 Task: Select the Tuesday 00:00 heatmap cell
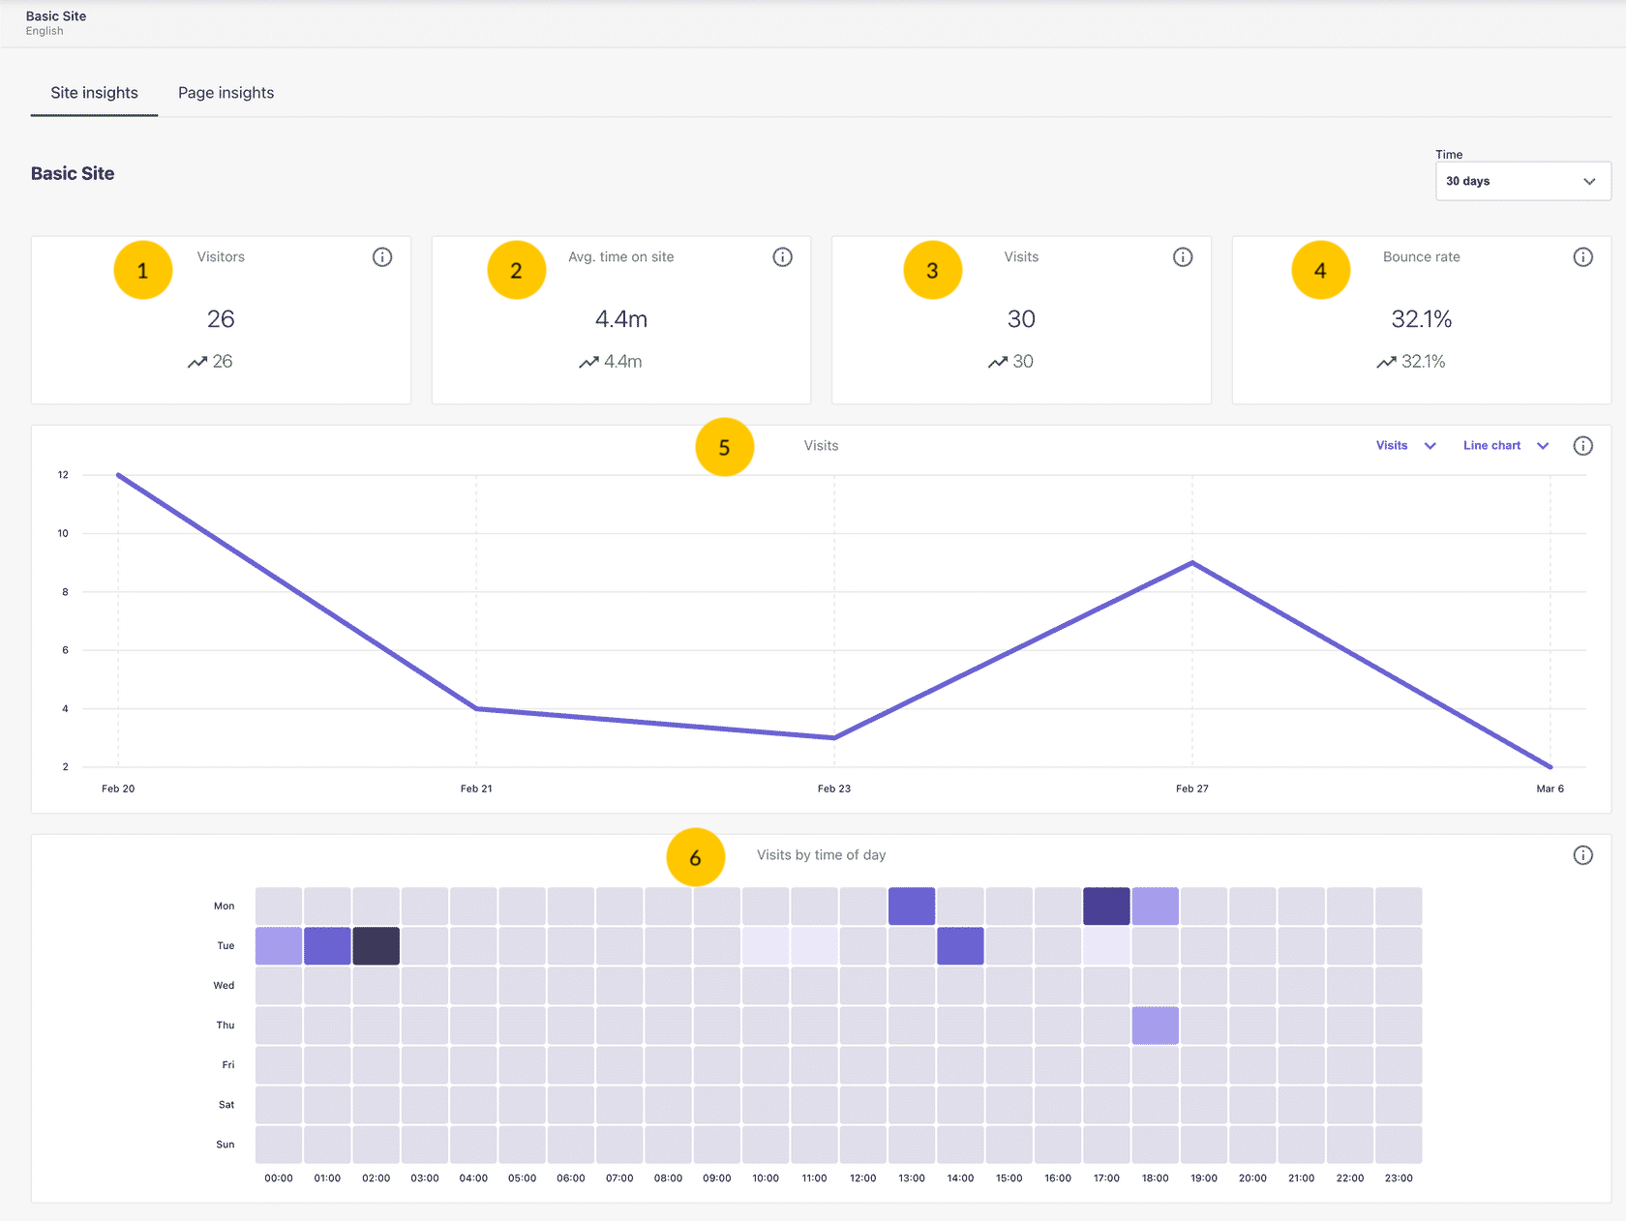(279, 946)
